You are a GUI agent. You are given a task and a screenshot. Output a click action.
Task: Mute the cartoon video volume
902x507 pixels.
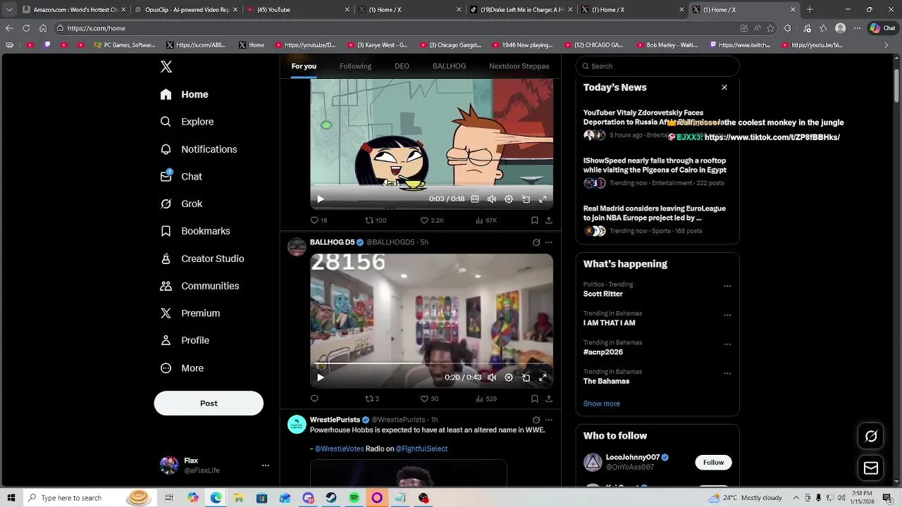492,199
